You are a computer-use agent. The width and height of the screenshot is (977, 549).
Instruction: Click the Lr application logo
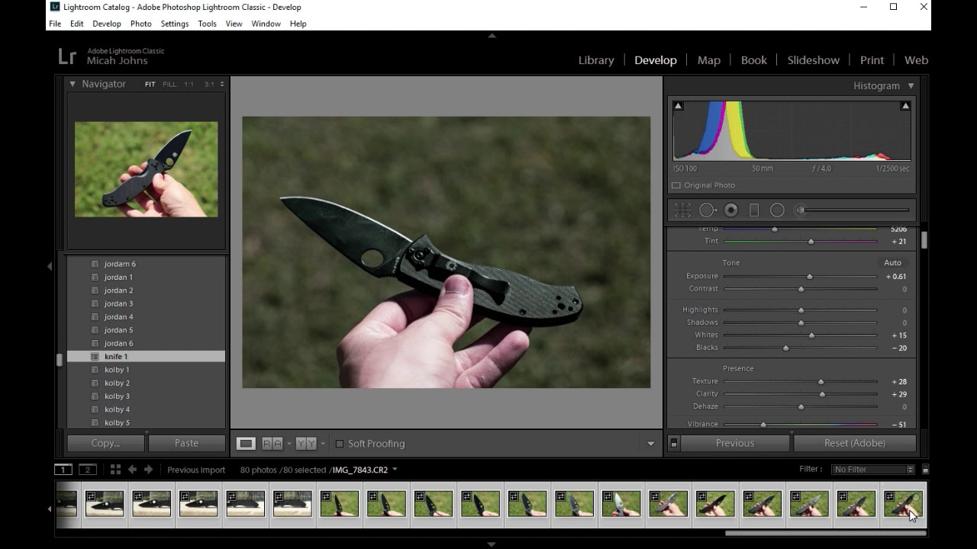coord(67,56)
